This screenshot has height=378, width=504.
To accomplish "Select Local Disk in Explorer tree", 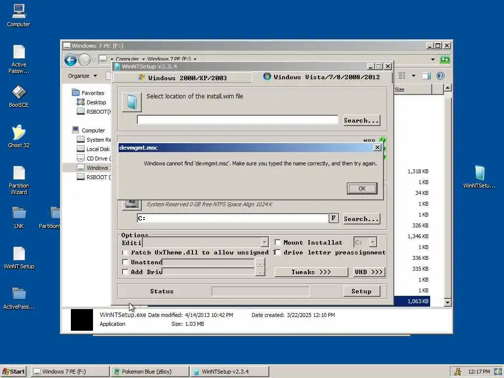I will pyautogui.click(x=94, y=149).
